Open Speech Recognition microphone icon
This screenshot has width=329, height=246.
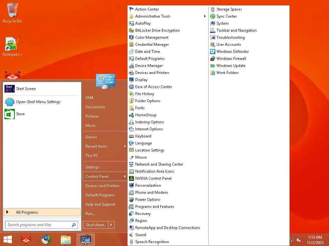(x=131, y=242)
